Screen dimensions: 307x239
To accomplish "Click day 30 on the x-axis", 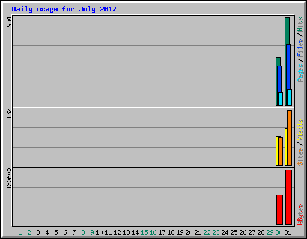I will [279, 232].
